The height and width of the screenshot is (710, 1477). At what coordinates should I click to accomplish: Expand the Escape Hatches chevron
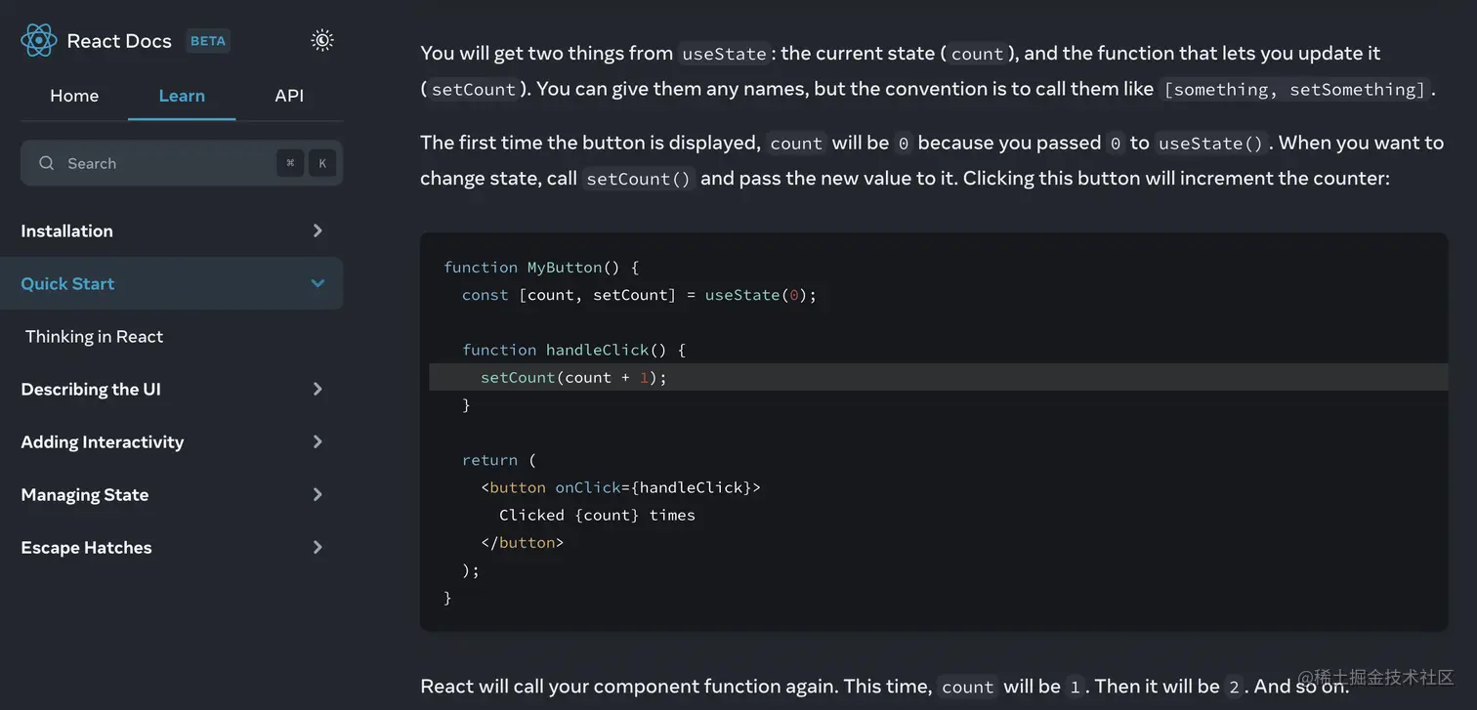317,547
